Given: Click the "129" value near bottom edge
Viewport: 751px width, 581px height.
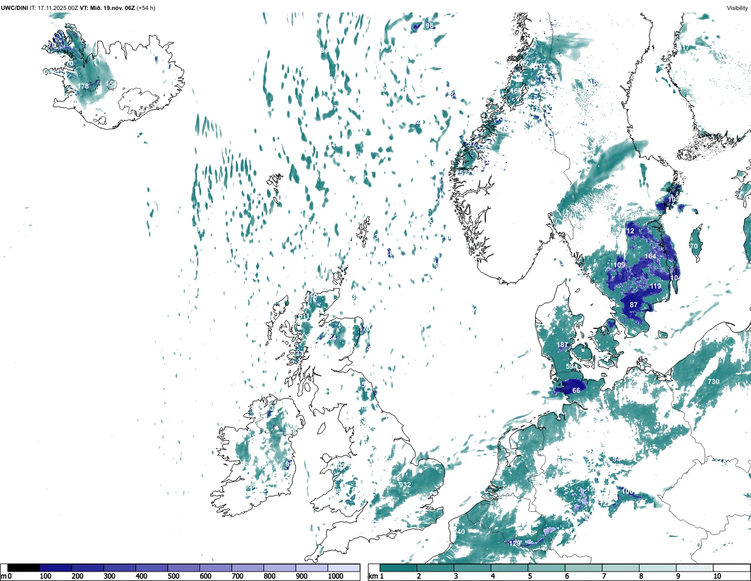Looking at the screenshot, I should click(x=515, y=543).
